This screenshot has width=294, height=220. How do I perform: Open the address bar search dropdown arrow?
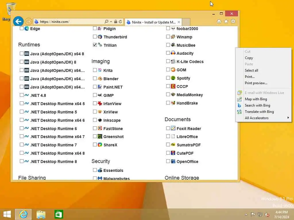(111, 22)
